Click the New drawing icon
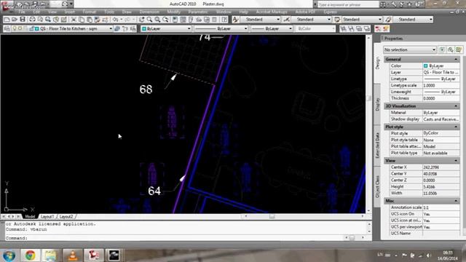This screenshot has width=466, height=262. point(7,20)
